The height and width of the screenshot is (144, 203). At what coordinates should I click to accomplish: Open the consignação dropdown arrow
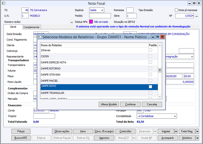tap(192, 57)
